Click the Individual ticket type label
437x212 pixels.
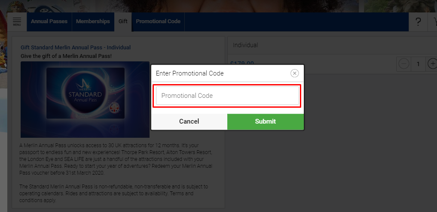coord(245,45)
